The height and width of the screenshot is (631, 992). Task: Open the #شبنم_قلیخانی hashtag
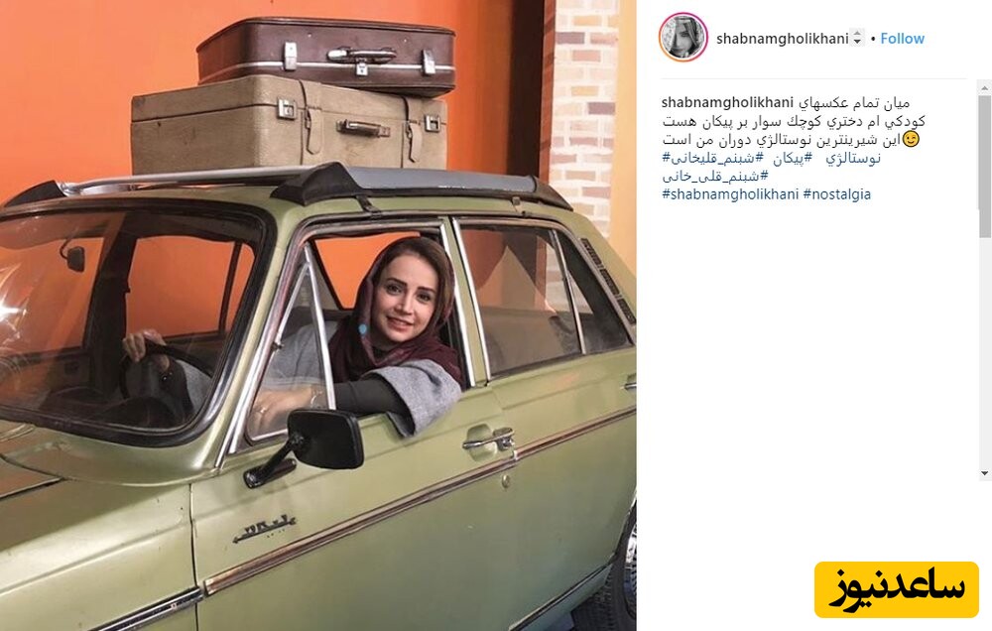click(712, 158)
